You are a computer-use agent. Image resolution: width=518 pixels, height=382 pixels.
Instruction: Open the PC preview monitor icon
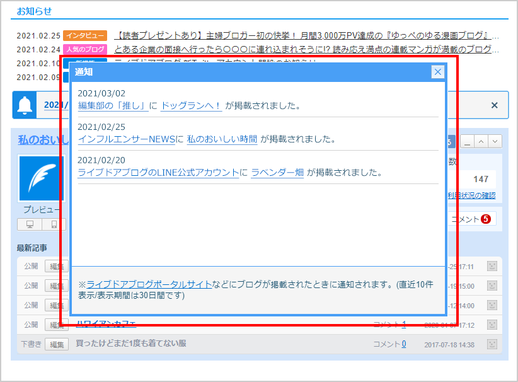(x=30, y=224)
